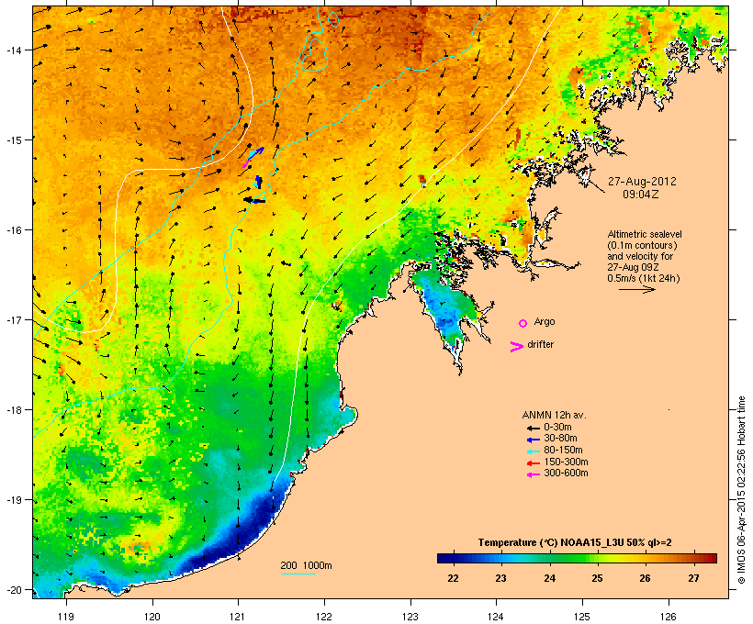753x624 pixels.
Task: Click the latitude label -14
Action: pos(13,50)
